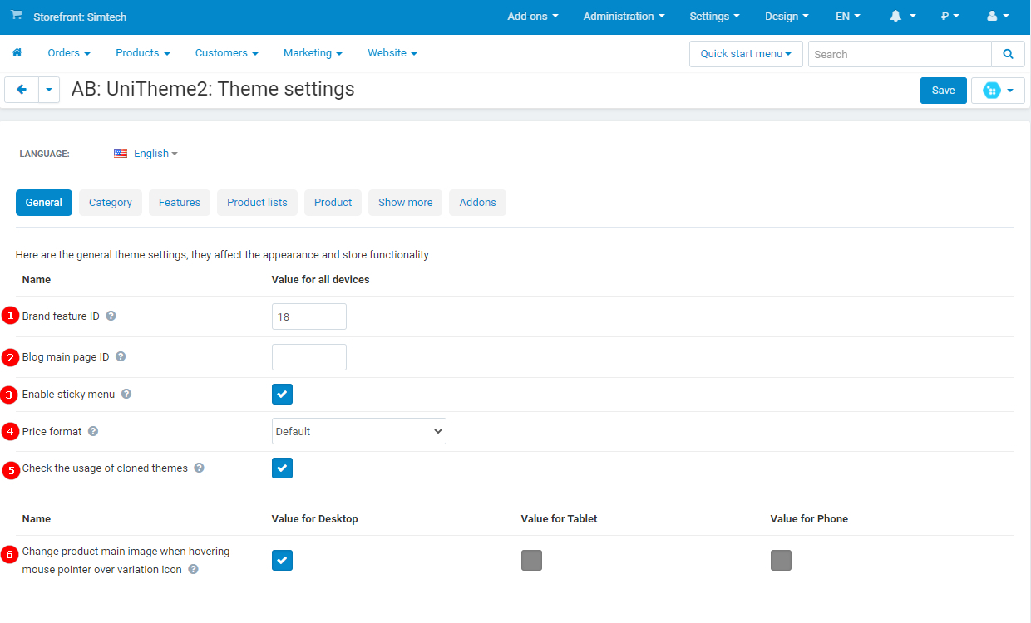Open the Quick start menu dropdown
The image size is (1031, 623).
pyautogui.click(x=746, y=54)
